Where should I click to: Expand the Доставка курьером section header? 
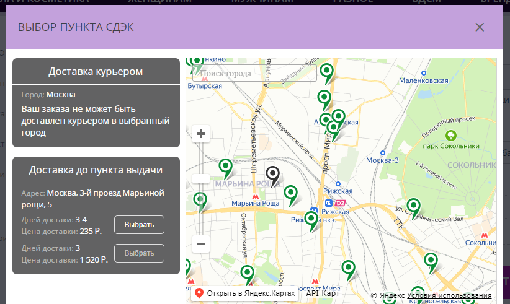(96, 71)
